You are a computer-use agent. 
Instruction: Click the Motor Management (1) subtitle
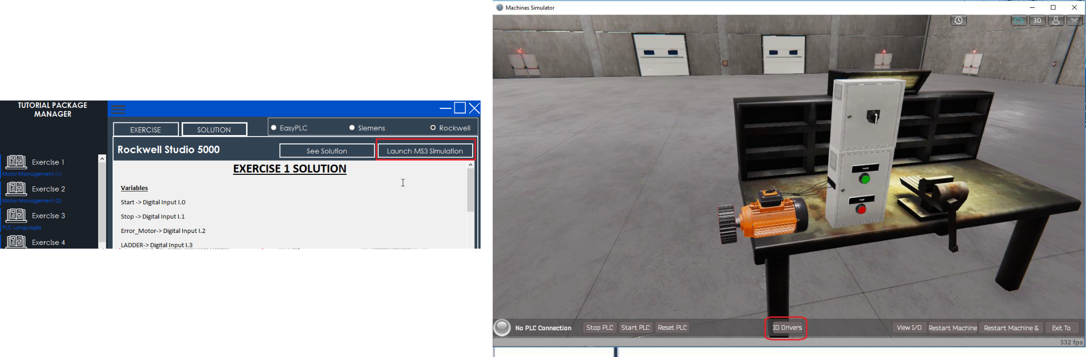point(32,174)
